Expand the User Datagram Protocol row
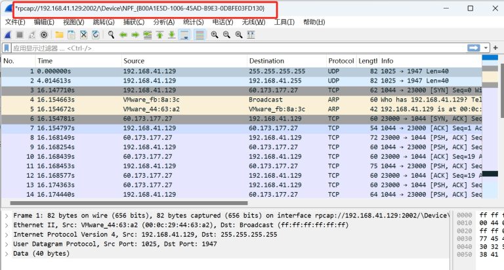Screen dimensions: 504x270 (7, 244)
